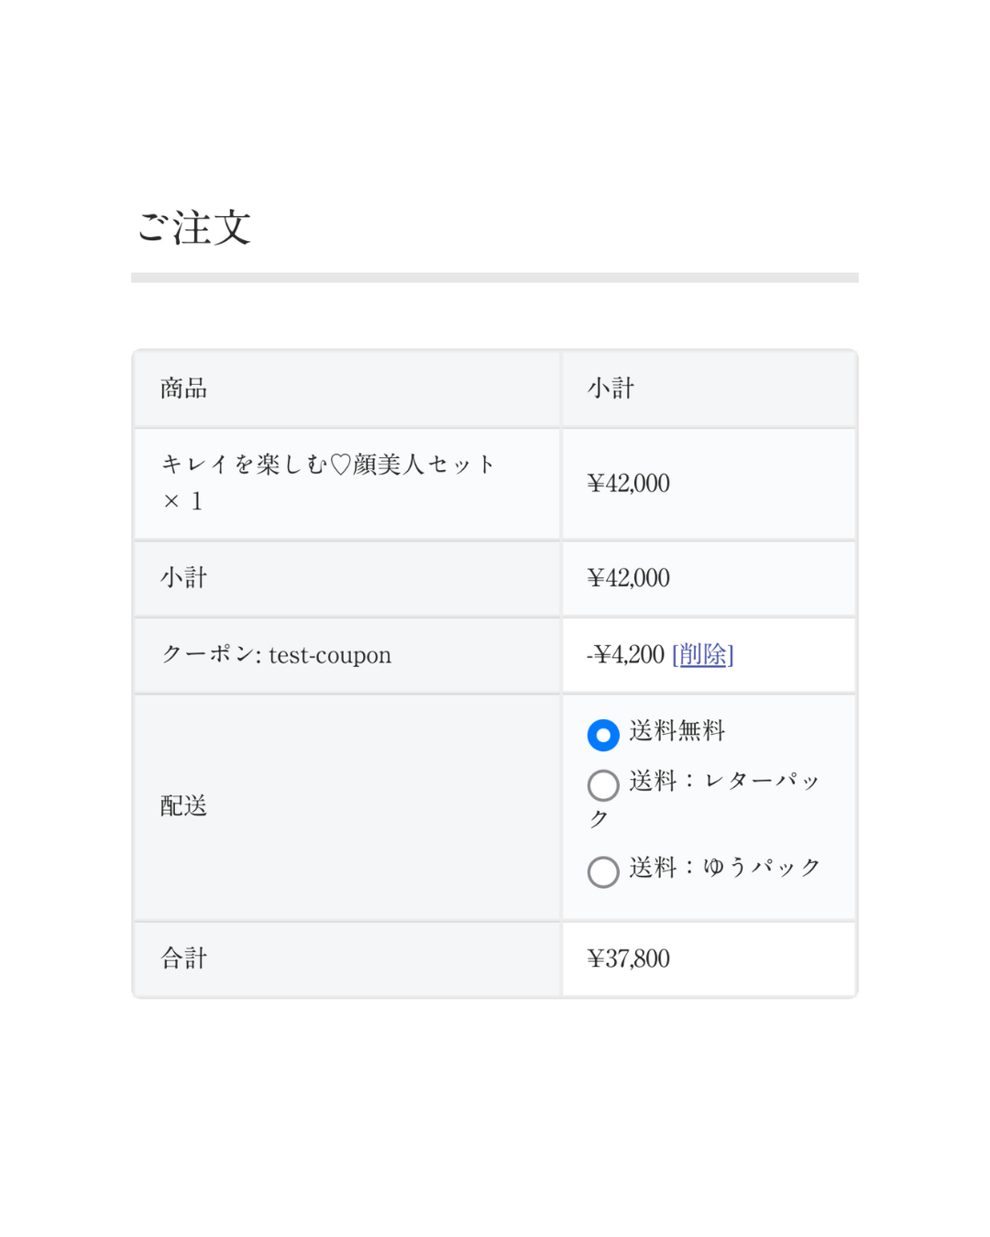Click the 送料：レターパック label text
This screenshot has height=1237, width=990.
724,782
